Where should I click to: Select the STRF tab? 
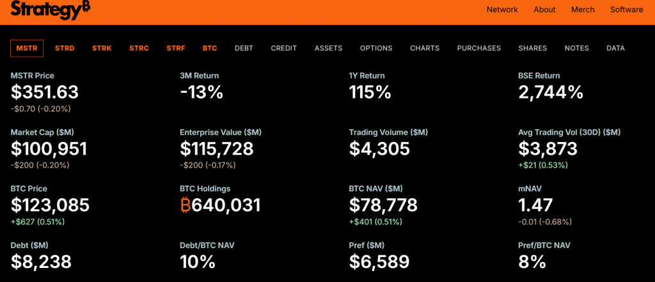click(176, 48)
